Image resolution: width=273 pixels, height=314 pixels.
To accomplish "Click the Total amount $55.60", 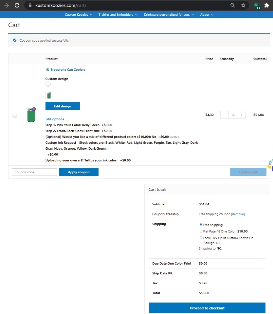I will point(204,293).
